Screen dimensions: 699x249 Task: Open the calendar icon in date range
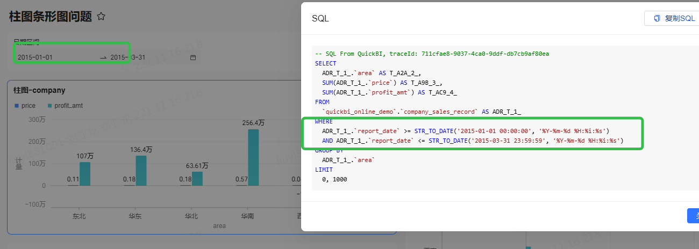coord(193,57)
